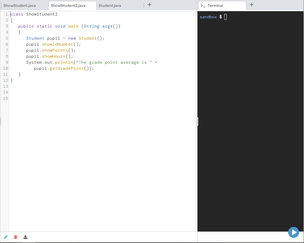This screenshot has width=304, height=243.
Task: Open a new file tab via the plus icon
Action: (x=149, y=5)
